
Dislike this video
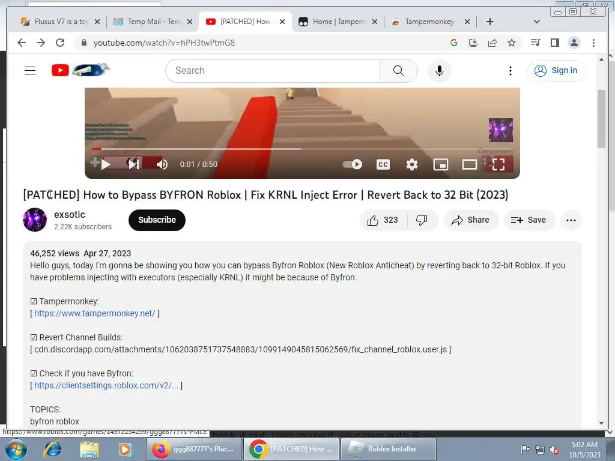422,220
